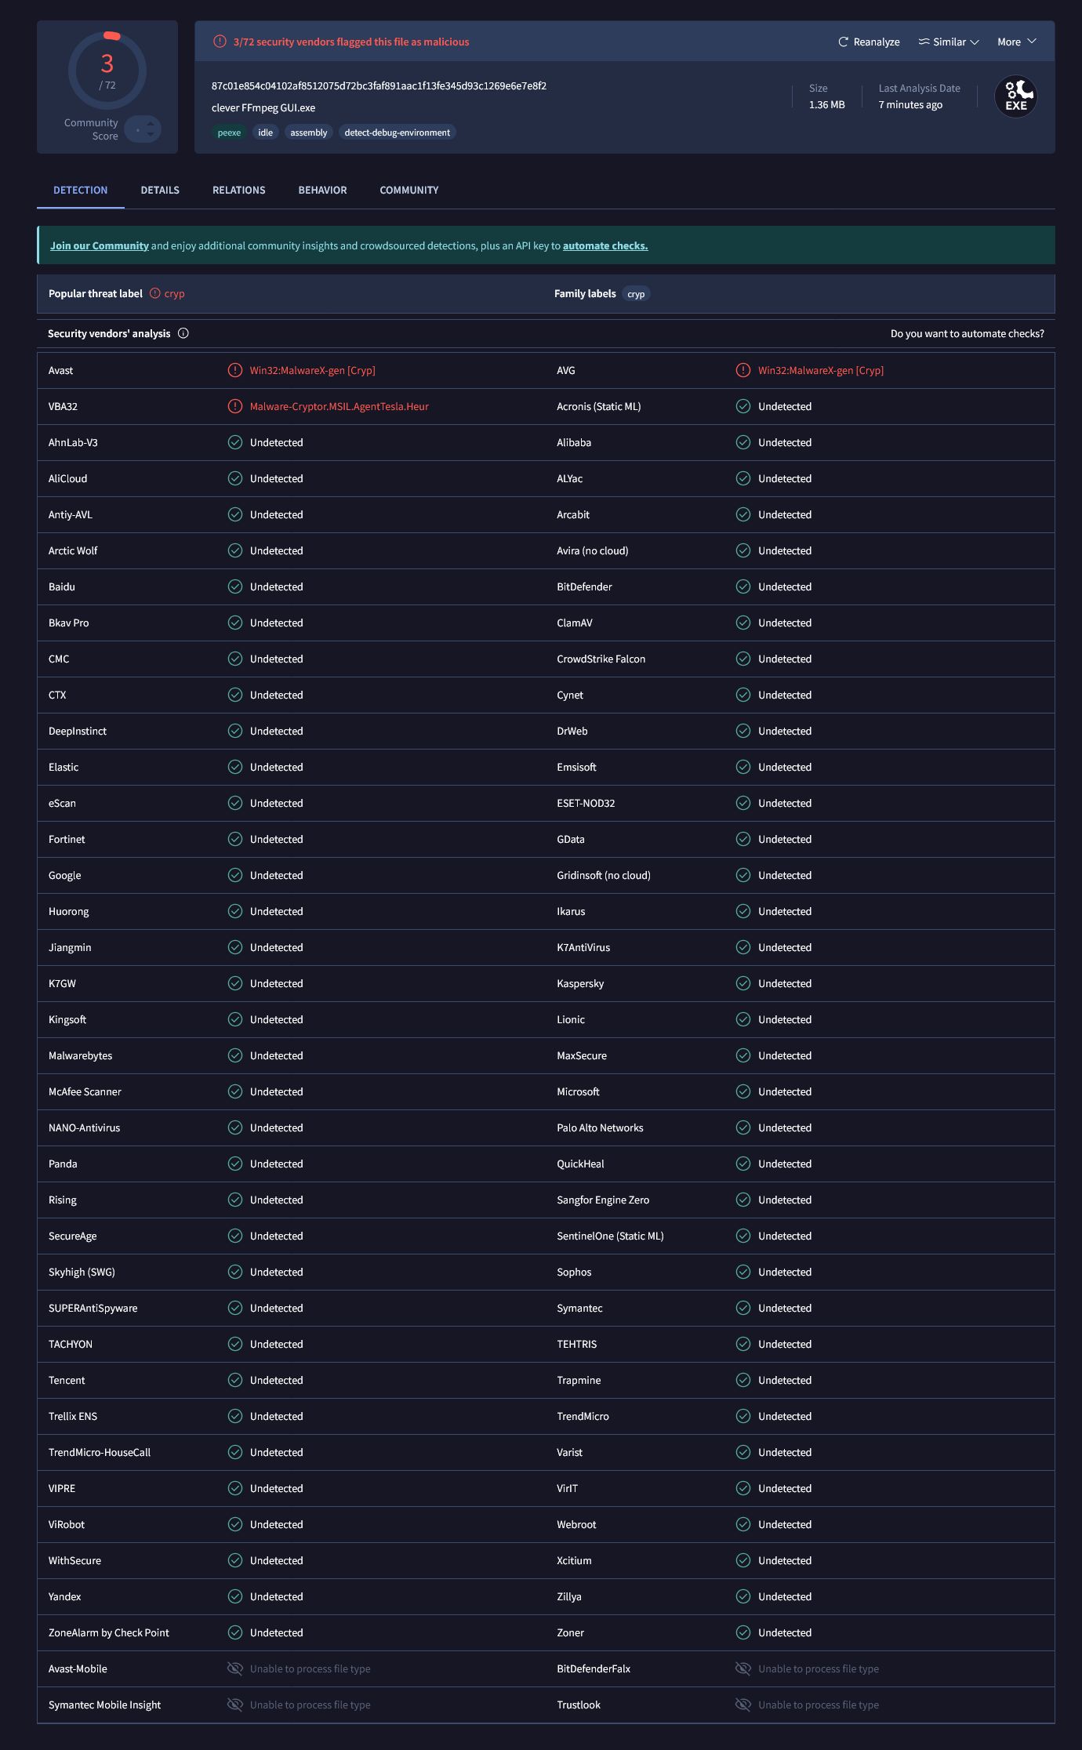
Task: Open the More dropdown menu
Action: coord(1016,42)
